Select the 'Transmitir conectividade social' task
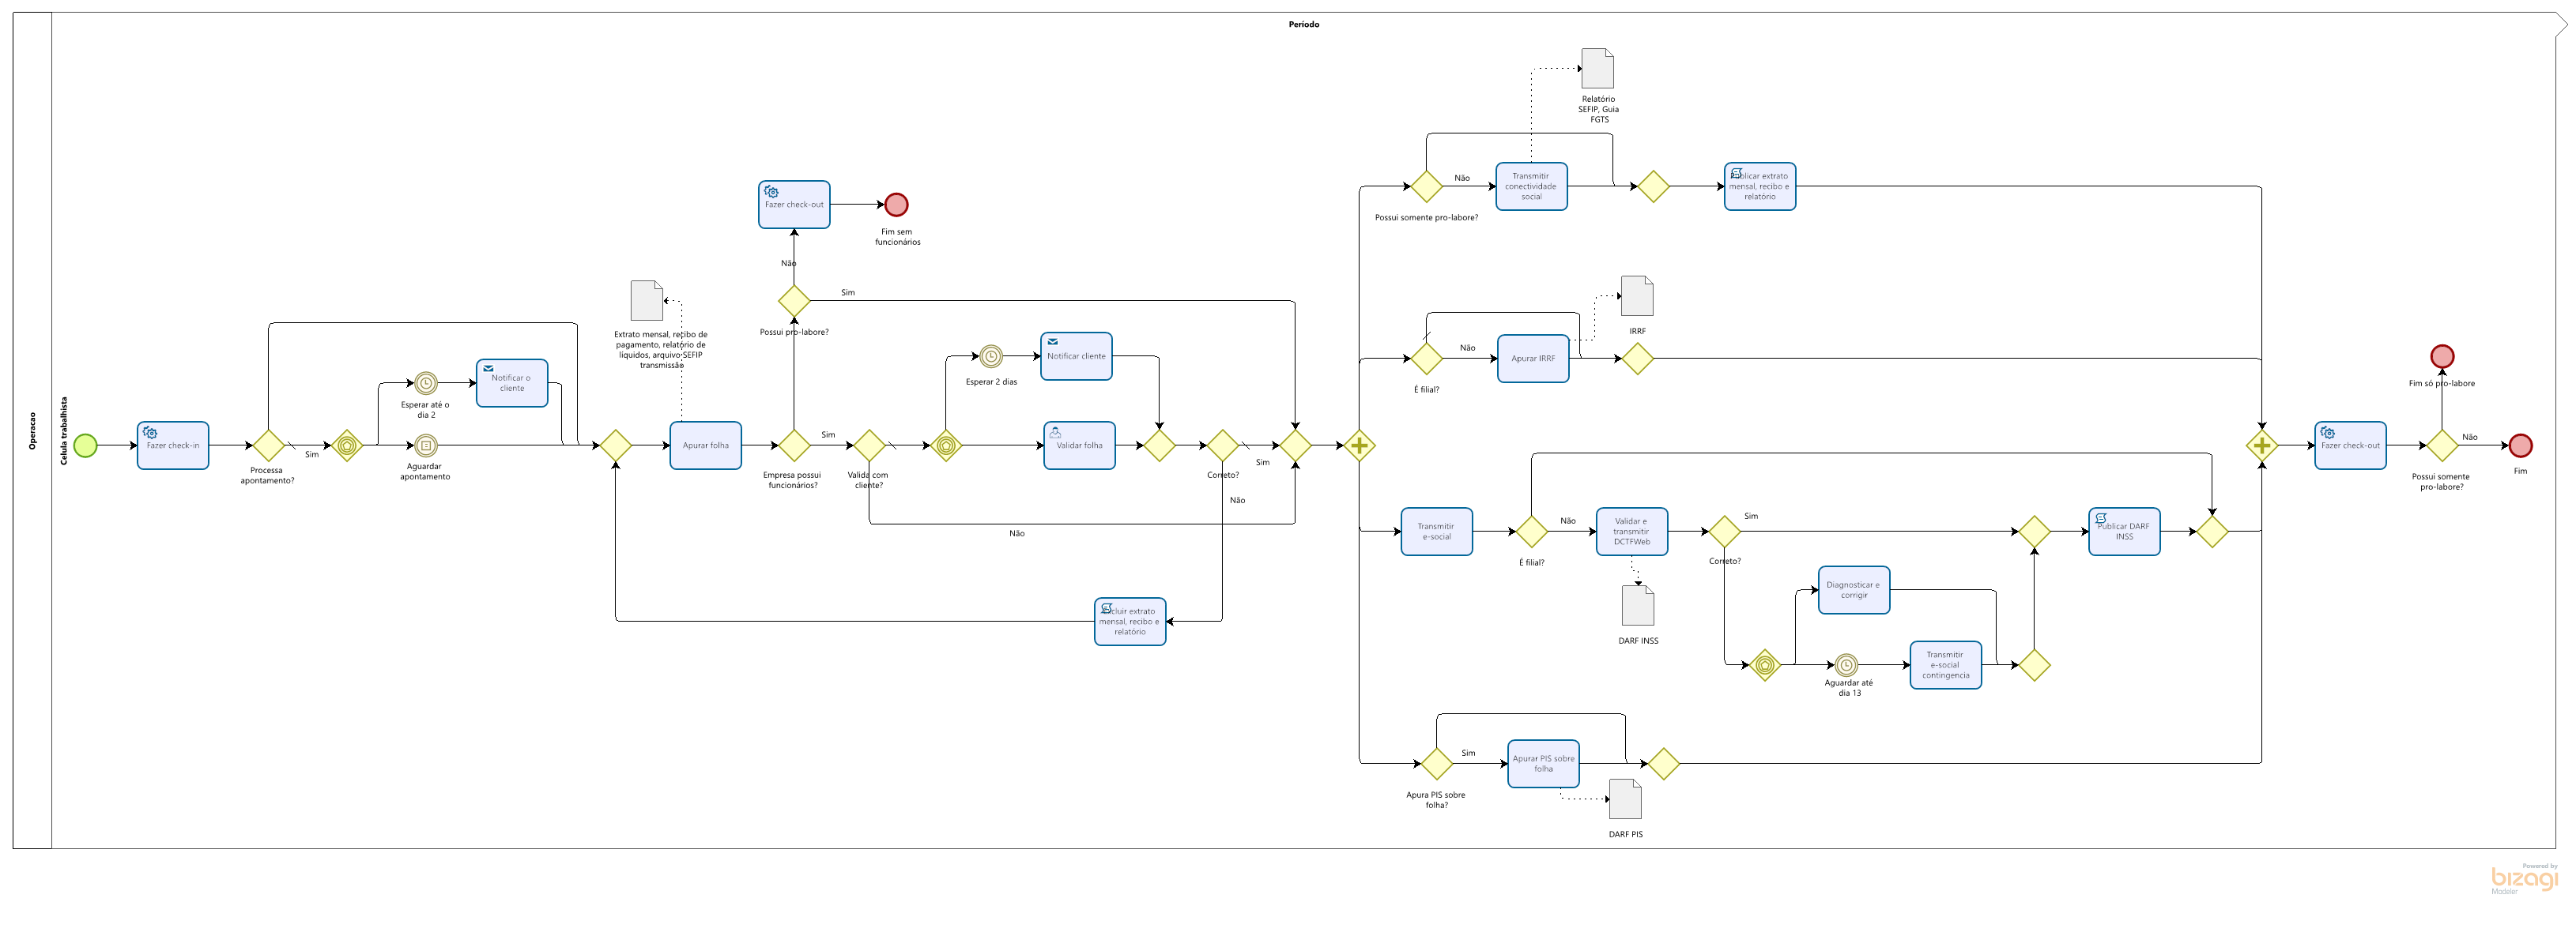 (x=1532, y=186)
